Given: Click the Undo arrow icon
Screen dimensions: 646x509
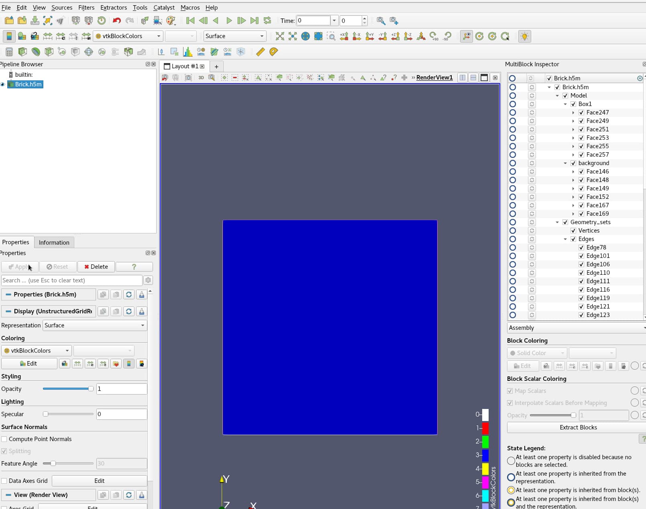Looking at the screenshot, I should pos(117,20).
